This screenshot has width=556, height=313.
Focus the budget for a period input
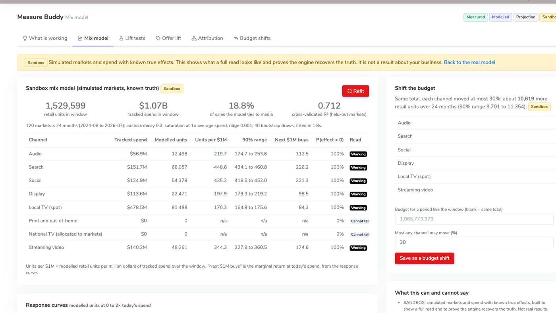474,219
